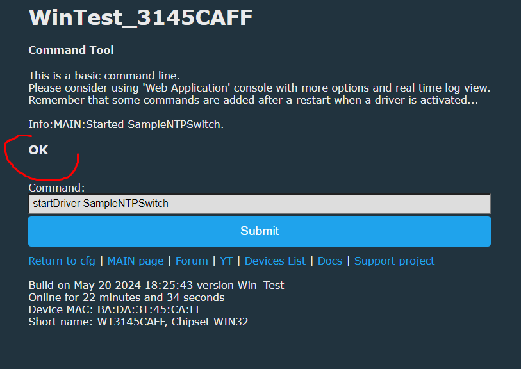Click the WinTest_3145CAFF page heading
521x369 pixels.
140,17
